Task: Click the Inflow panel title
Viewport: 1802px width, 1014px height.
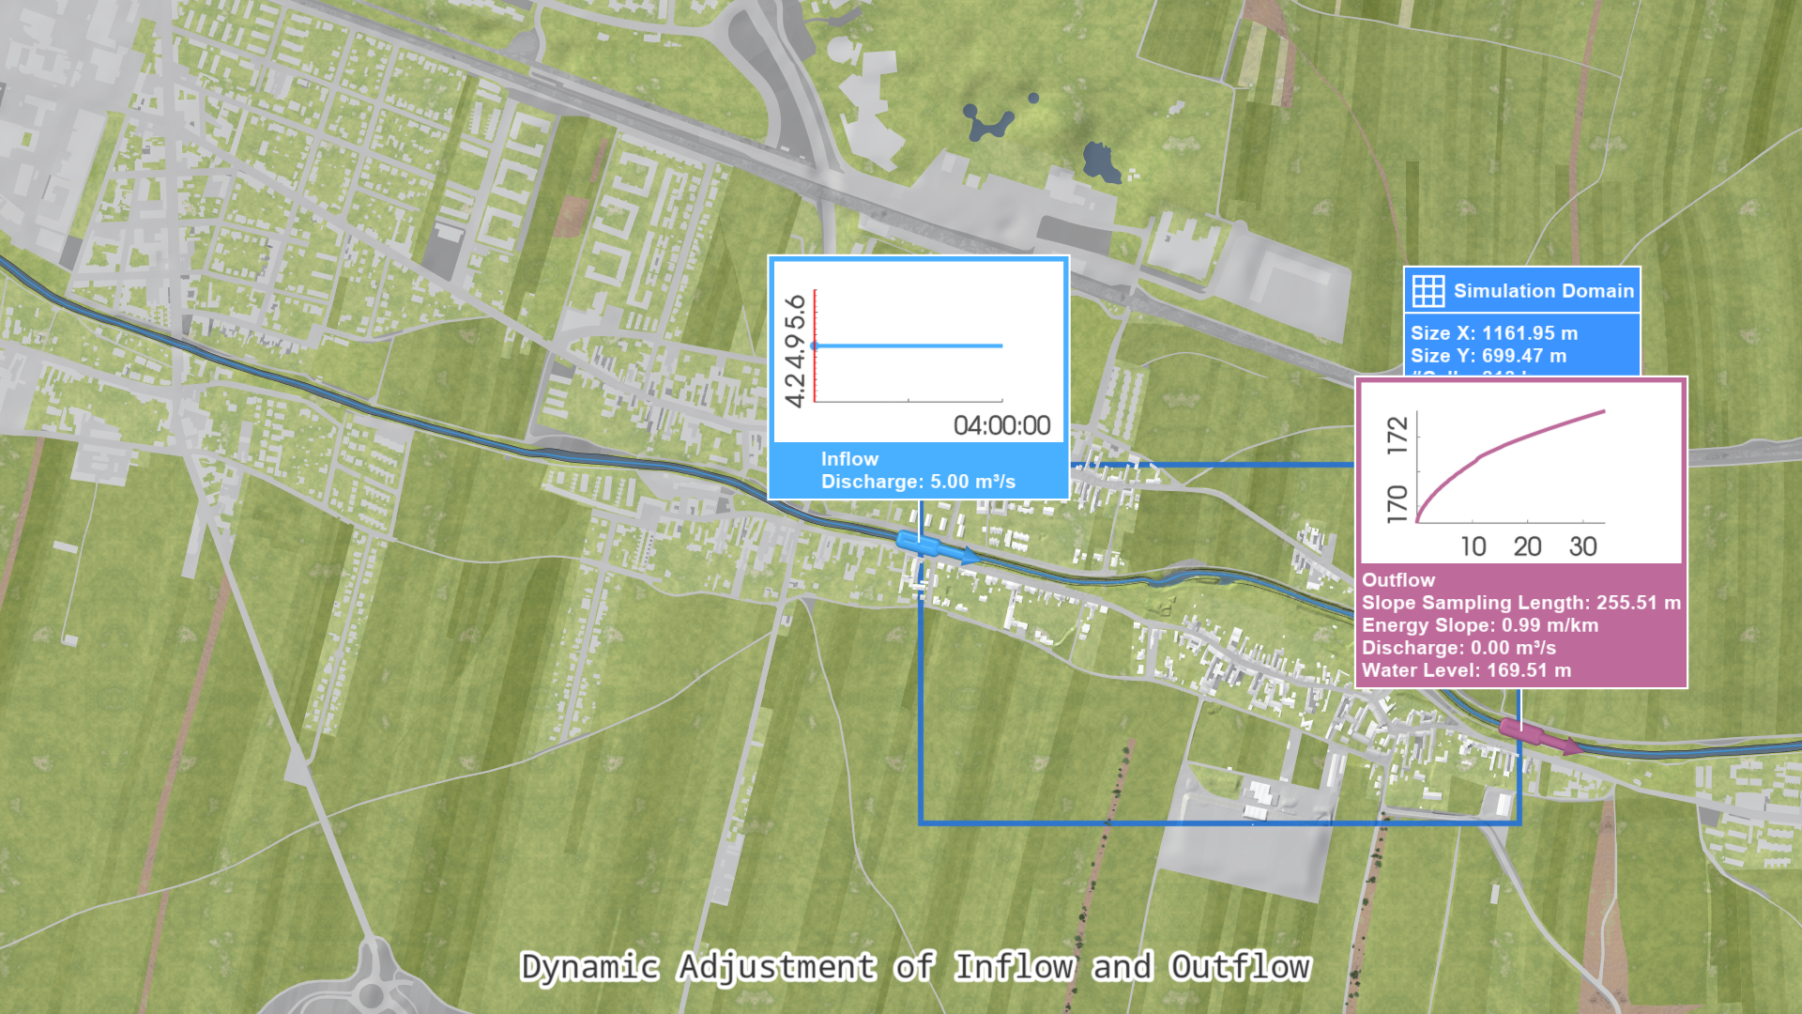Action: click(849, 459)
